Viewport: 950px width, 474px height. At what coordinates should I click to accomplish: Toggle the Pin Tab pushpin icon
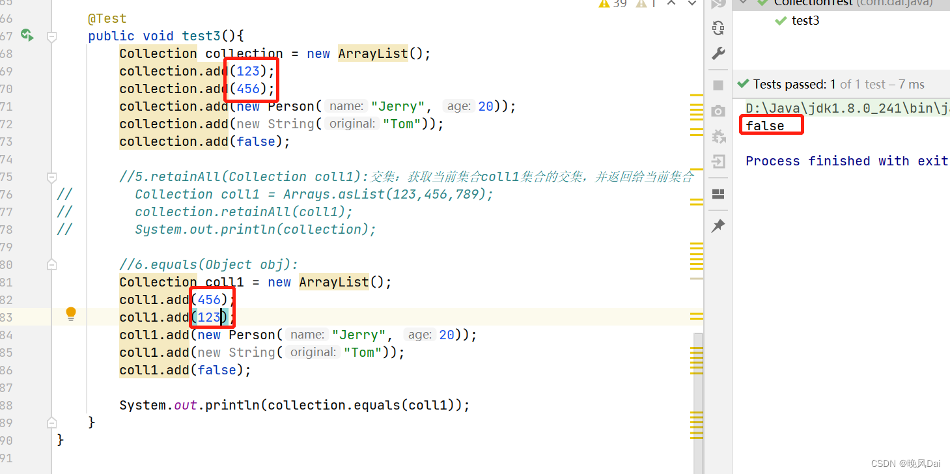click(718, 226)
